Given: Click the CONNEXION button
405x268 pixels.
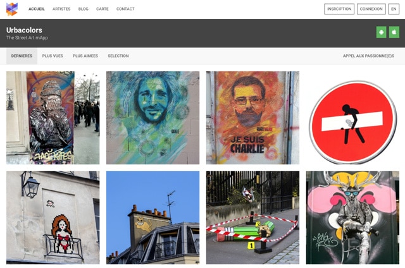Looking at the screenshot, I should point(371,9).
